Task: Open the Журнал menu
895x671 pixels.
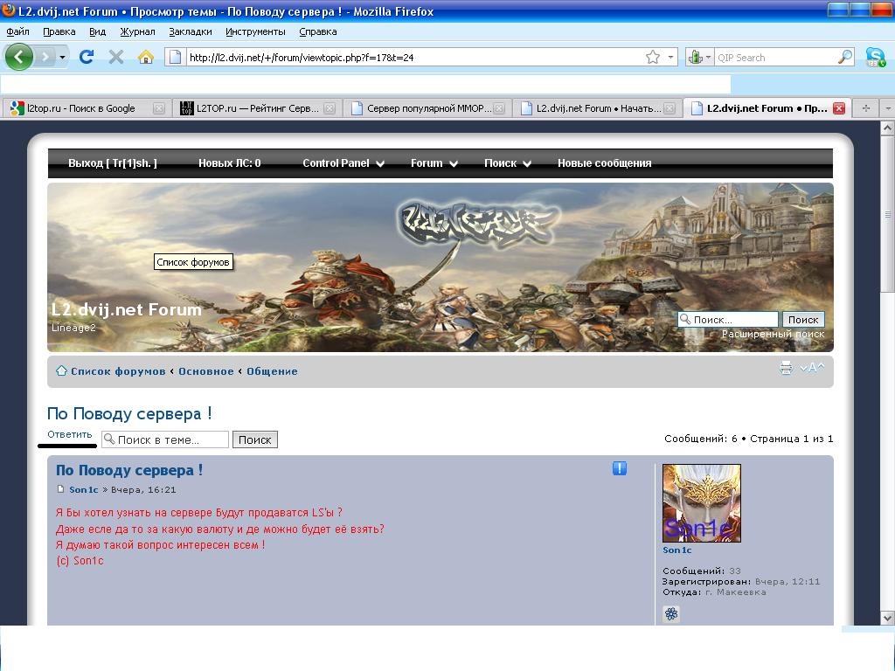Action: pos(137,31)
